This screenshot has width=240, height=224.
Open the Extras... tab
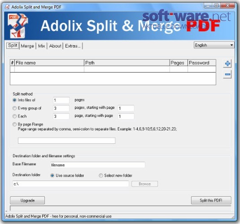pyautogui.click(x=73, y=46)
